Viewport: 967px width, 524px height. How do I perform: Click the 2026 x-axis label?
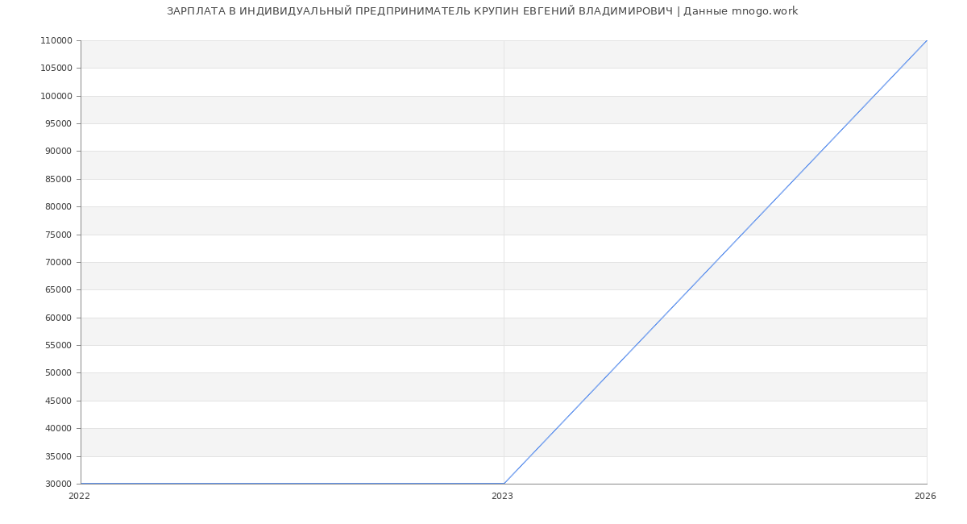925,497
